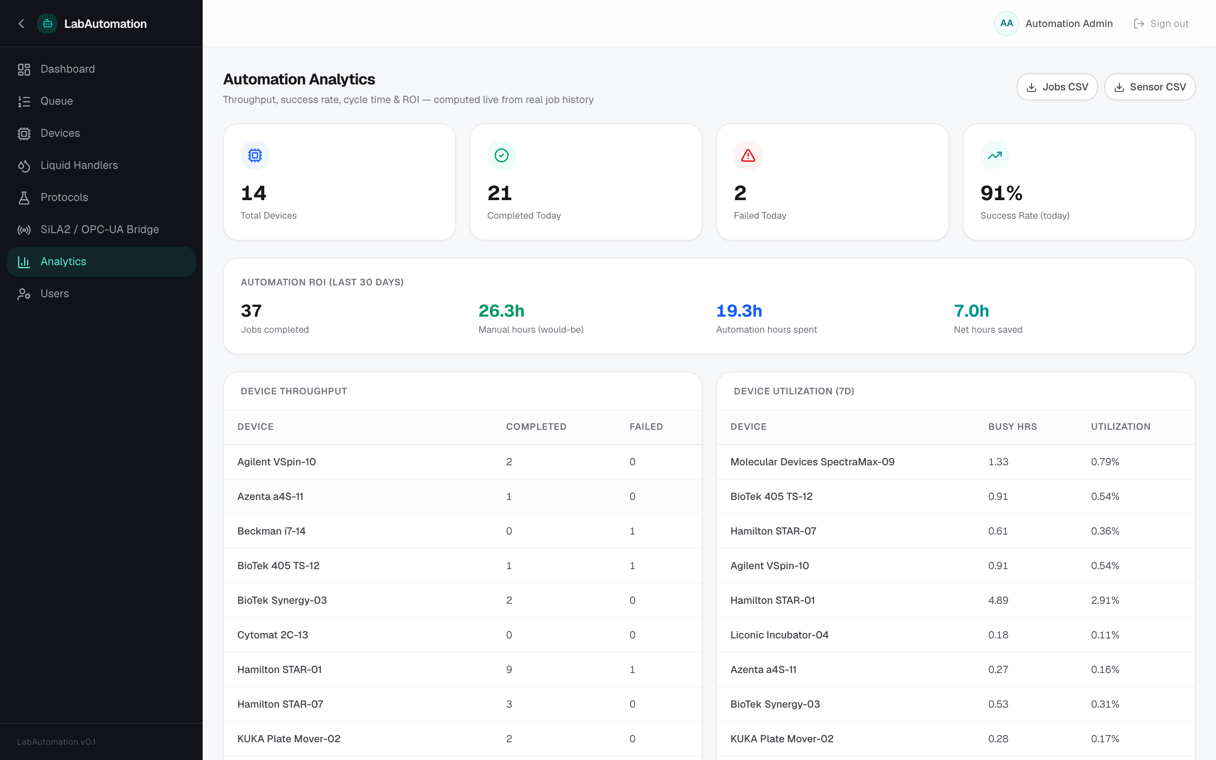Viewport: 1216px width, 760px height.
Task: Click the 14 Total Devices value
Action: click(254, 193)
